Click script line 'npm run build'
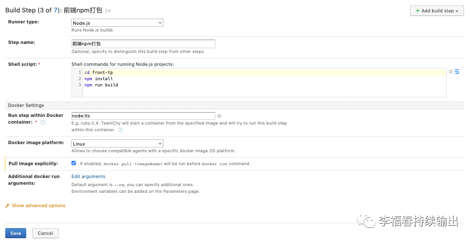This screenshot has height=242, width=474. [101, 85]
